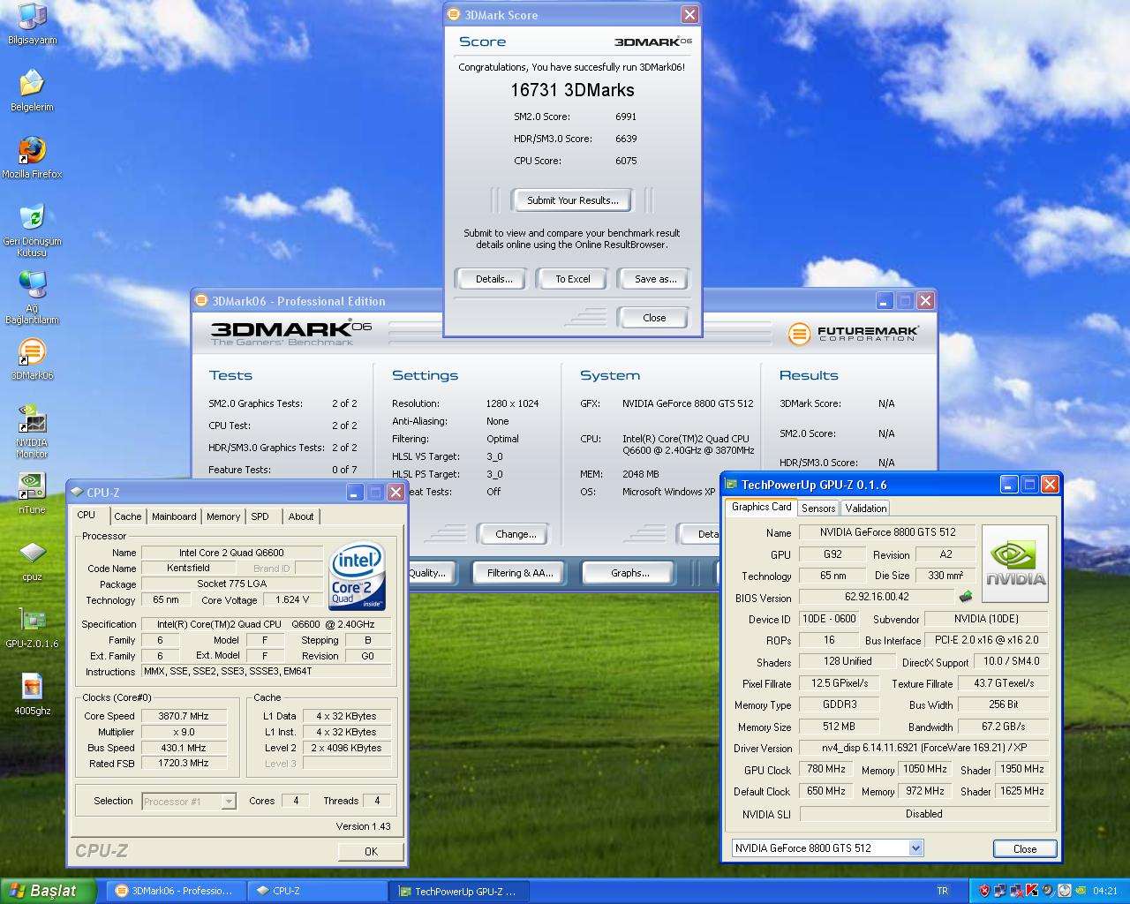This screenshot has height=904, width=1130.
Task: Click GPU Clock value 780 MHz
Action: coord(826,769)
